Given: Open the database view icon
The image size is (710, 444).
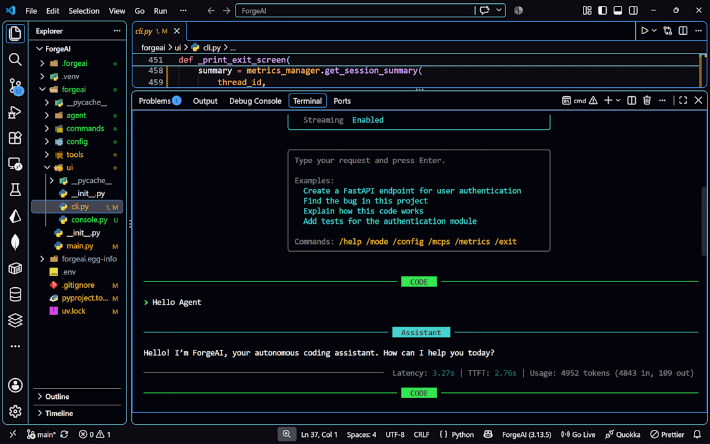Looking at the screenshot, I should [15, 295].
